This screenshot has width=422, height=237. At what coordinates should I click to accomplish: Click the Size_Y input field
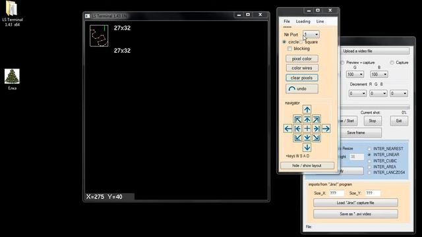(x=373, y=193)
